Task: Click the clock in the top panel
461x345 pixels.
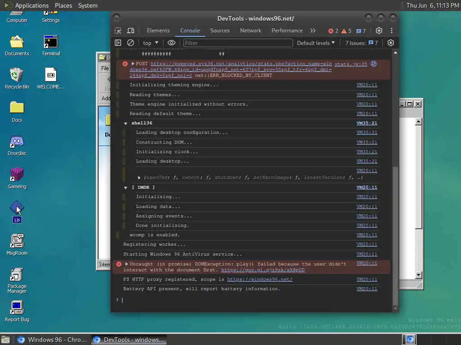Action: pyautogui.click(x=433, y=5)
